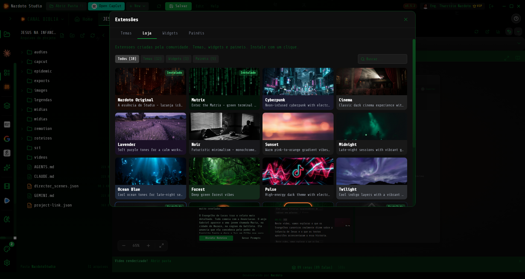525x279 pixels.
Task: Filter store by Widgets (1)
Action: click(x=178, y=59)
